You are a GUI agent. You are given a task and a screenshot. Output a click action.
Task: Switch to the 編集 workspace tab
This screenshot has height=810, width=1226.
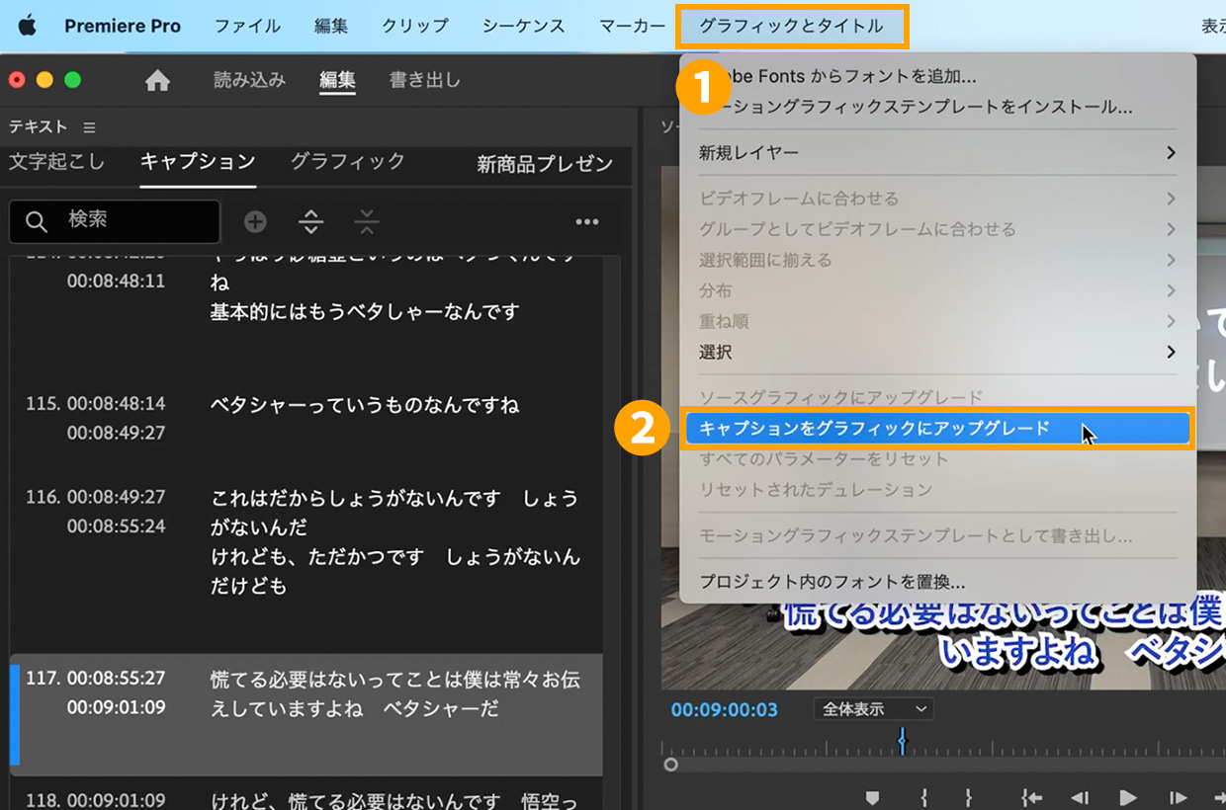point(337,80)
